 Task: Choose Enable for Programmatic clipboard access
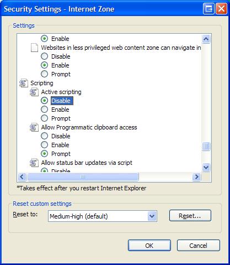tap(44, 145)
